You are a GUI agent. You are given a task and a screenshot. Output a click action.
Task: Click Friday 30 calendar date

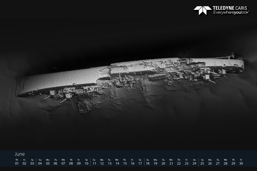tap(241, 162)
